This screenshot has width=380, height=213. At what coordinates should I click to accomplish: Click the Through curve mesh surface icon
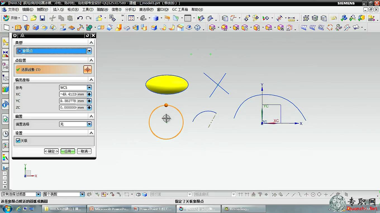click(312, 28)
